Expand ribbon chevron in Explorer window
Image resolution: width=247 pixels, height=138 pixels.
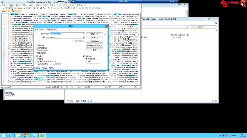point(213,23)
